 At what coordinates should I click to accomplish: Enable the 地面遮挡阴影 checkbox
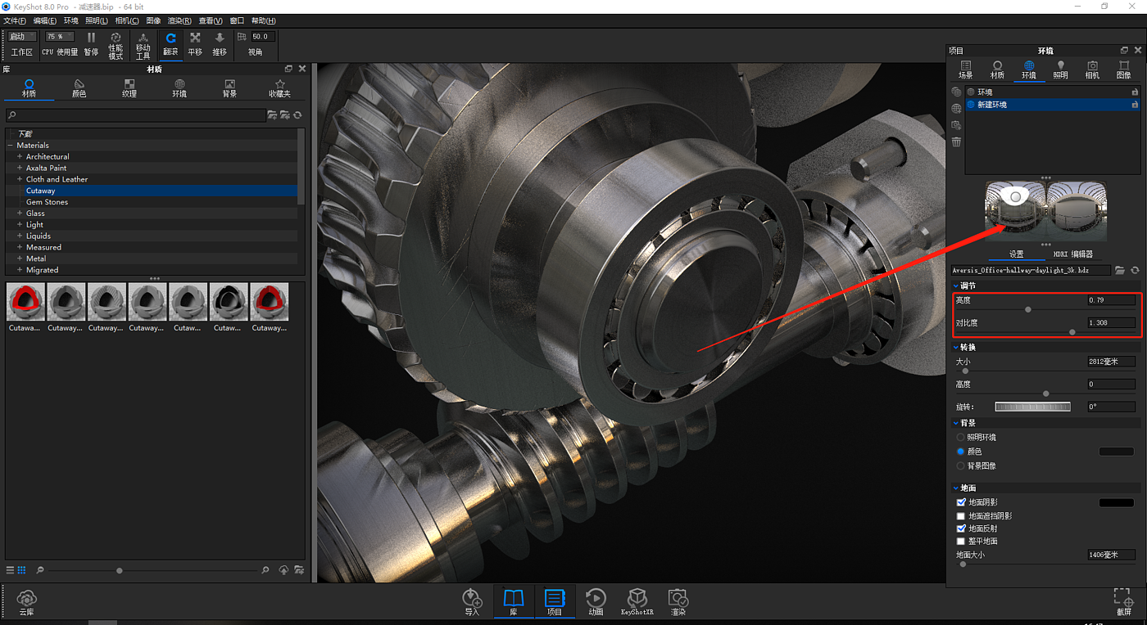(961, 516)
